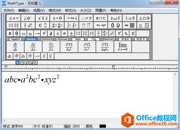This screenshot has height=130, width=180.
Task: Open the lowercase Greek letters palette (λωθ)
Action: click(x=130, y=18)
